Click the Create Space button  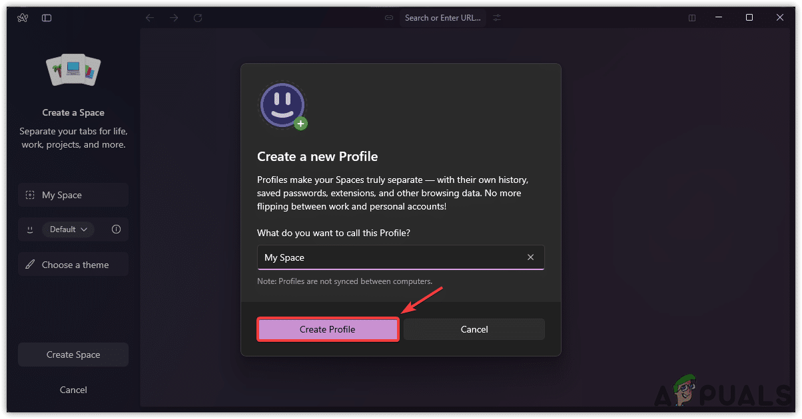73,354
